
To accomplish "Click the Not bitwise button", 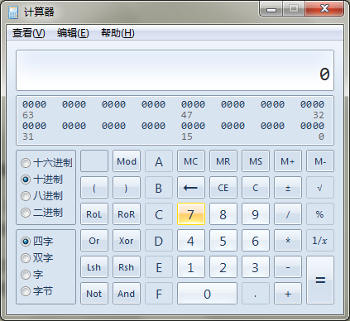I will click(94, 294).
